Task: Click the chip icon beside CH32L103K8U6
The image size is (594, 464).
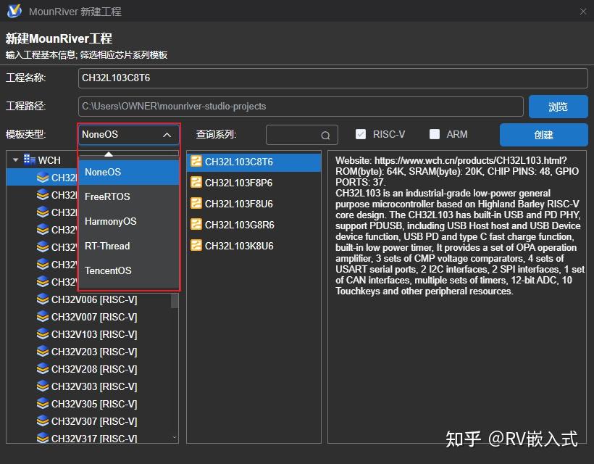Action: (x=196, y=245)
